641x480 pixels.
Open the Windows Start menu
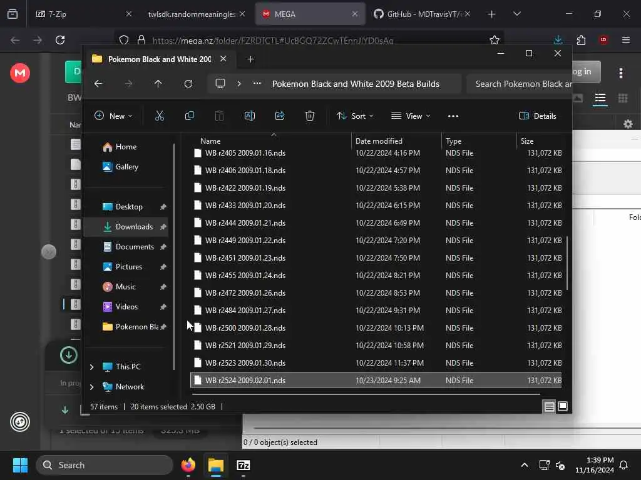20,465
